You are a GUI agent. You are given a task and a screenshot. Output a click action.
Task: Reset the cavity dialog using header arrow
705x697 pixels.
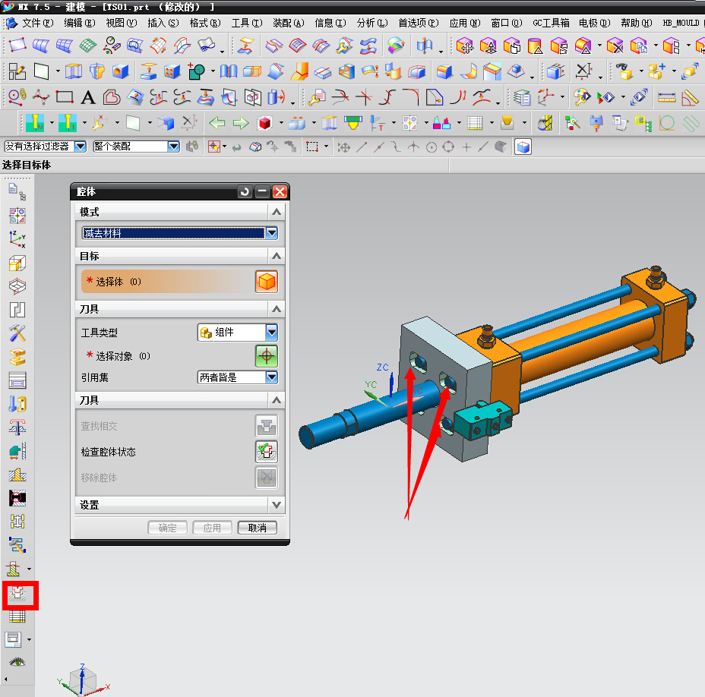245,192
